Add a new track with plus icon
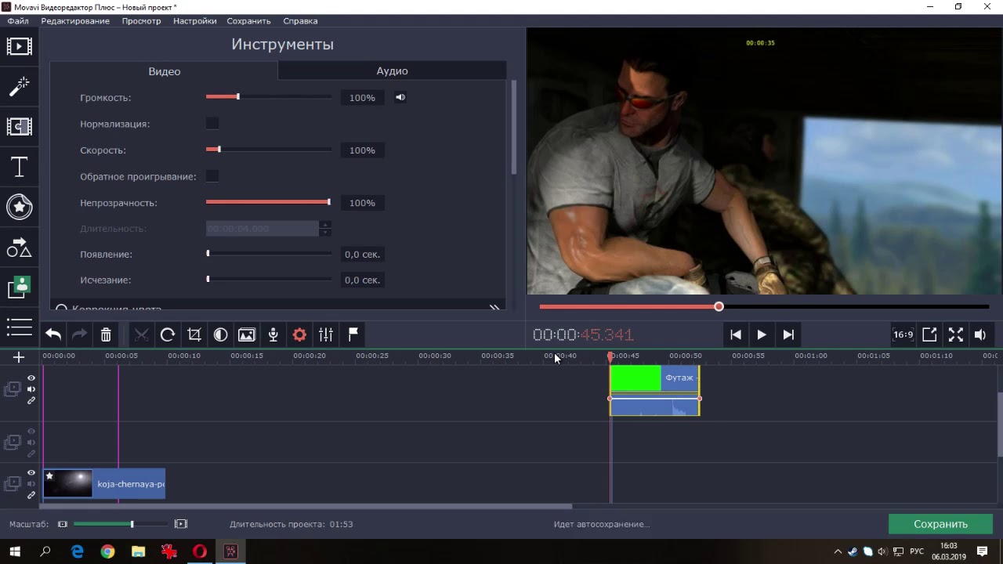The width and height of the screenshot is (1003, 564). (19, 357)
